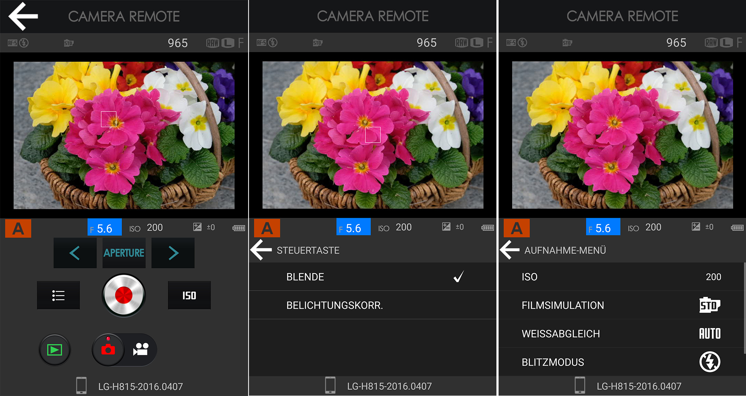Screen dimensions: 746x396
Task: Switch to still photo camera mode
Action: tap(108, 350)
